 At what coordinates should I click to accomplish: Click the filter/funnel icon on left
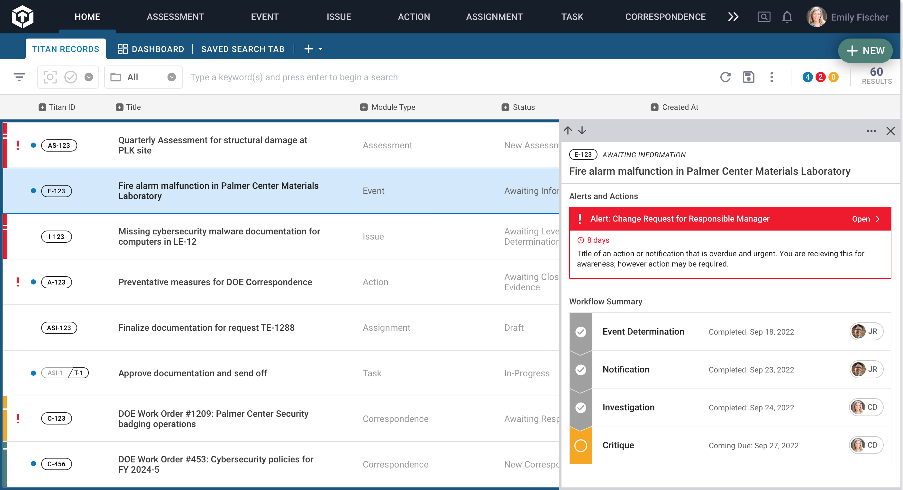[x=20, y=77]
